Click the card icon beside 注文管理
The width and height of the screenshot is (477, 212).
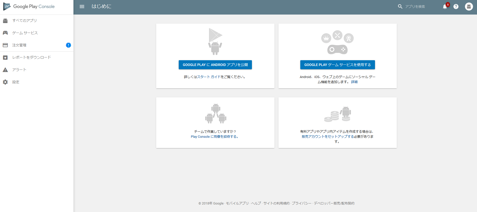pyautogui.click(x=5, y=45)
